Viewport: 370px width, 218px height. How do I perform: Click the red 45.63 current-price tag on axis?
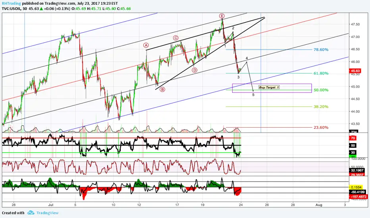pyautogui.click(x=355, y=71)
